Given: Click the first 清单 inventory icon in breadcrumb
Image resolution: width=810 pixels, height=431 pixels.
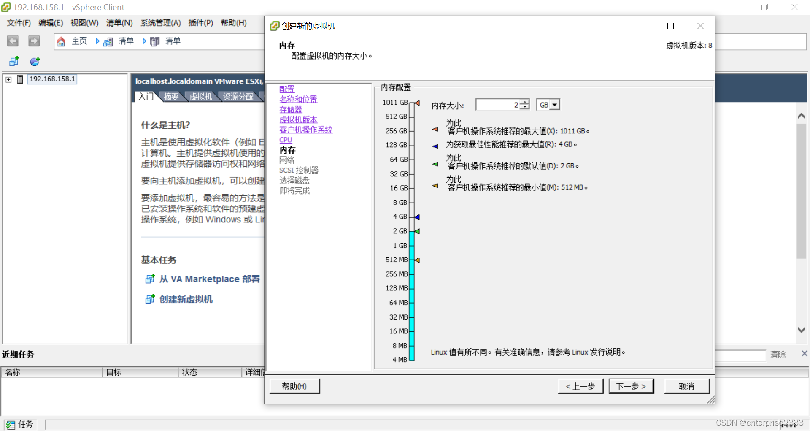Looking at the screenshot, I should (108, 41).
